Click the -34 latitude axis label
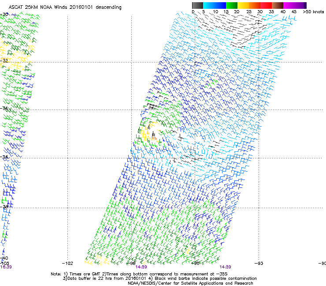This screenshot has height=286, width=326. coord(4,108)
